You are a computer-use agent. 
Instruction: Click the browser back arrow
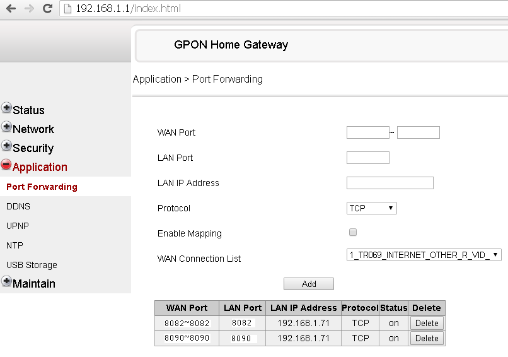pyautogui.click(x=11, y=8)
